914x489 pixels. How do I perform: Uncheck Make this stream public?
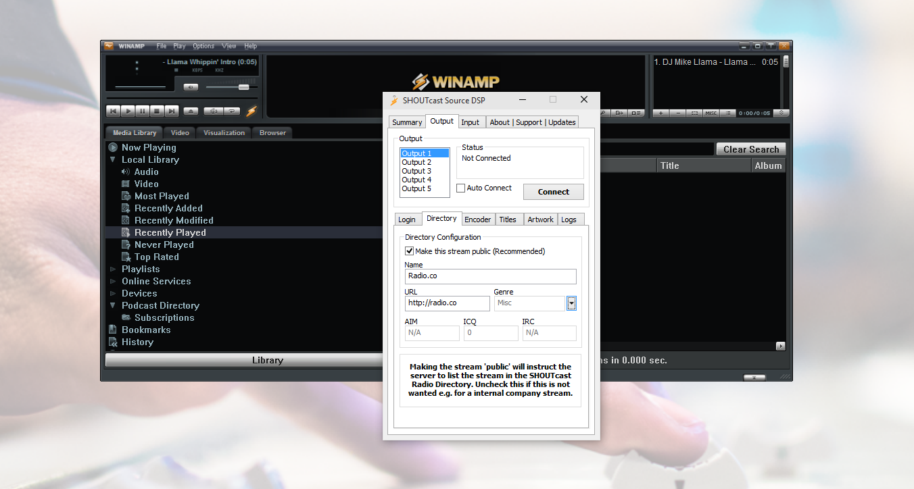pos(409,251)
